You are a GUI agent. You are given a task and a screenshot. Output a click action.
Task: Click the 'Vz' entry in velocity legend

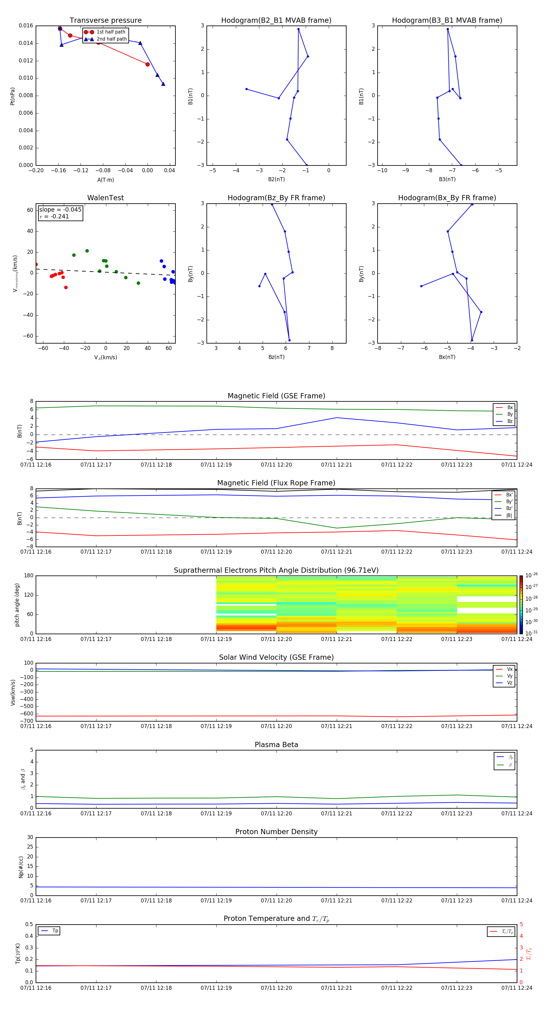click(504, 683)
